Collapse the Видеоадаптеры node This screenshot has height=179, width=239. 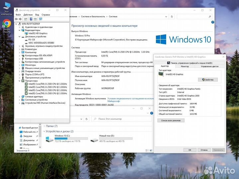tap(19, 30)
